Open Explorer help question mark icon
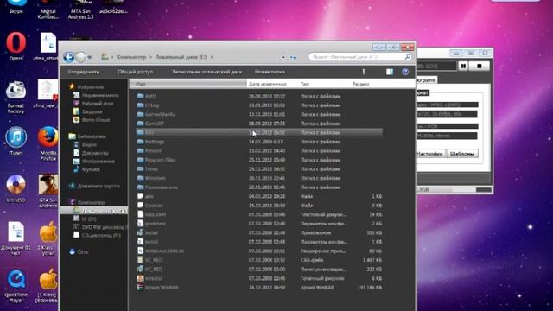 [405, 72]
